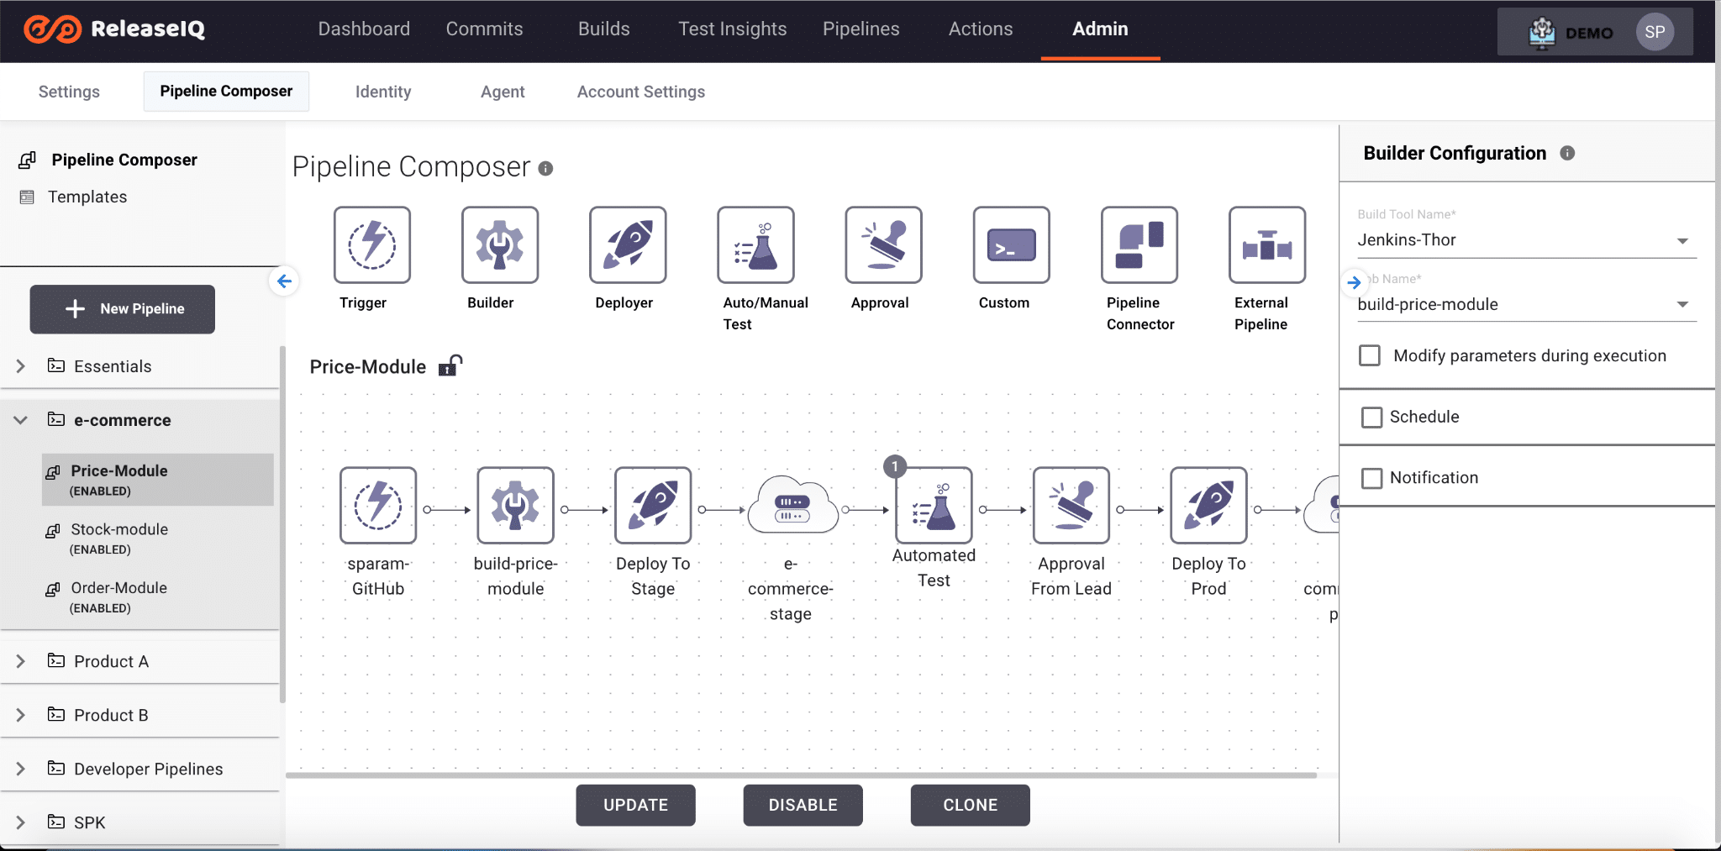Switch to Test Insights
The image size is (1721, 851).
(732, 29)
